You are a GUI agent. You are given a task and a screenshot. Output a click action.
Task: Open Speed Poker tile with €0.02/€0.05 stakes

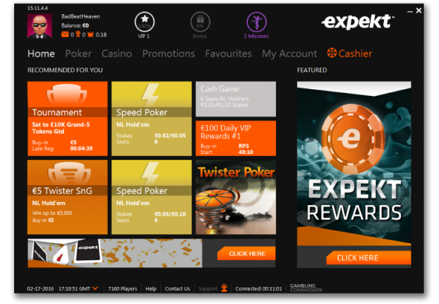152,119
